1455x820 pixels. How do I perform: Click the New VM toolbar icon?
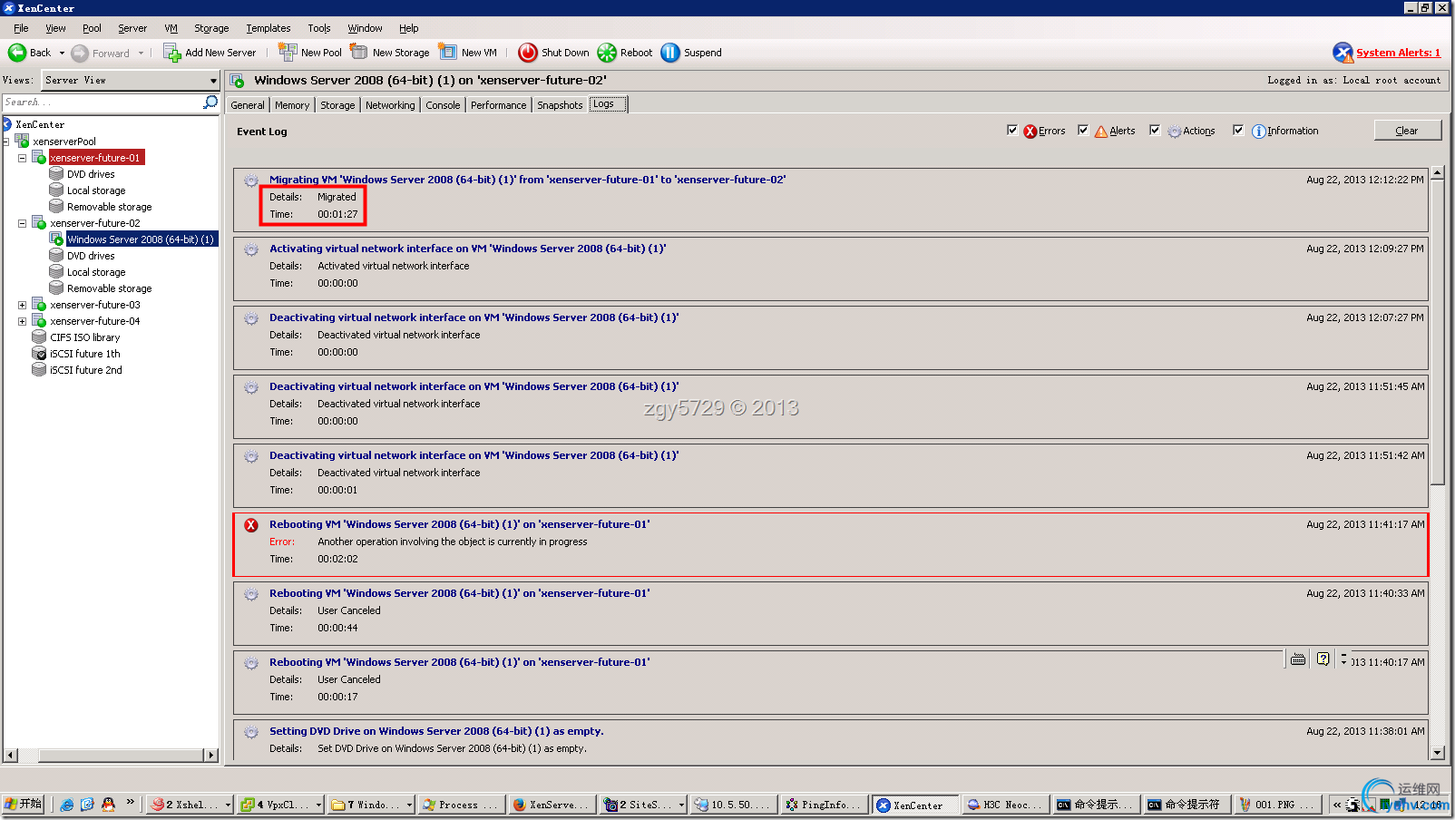448,52
